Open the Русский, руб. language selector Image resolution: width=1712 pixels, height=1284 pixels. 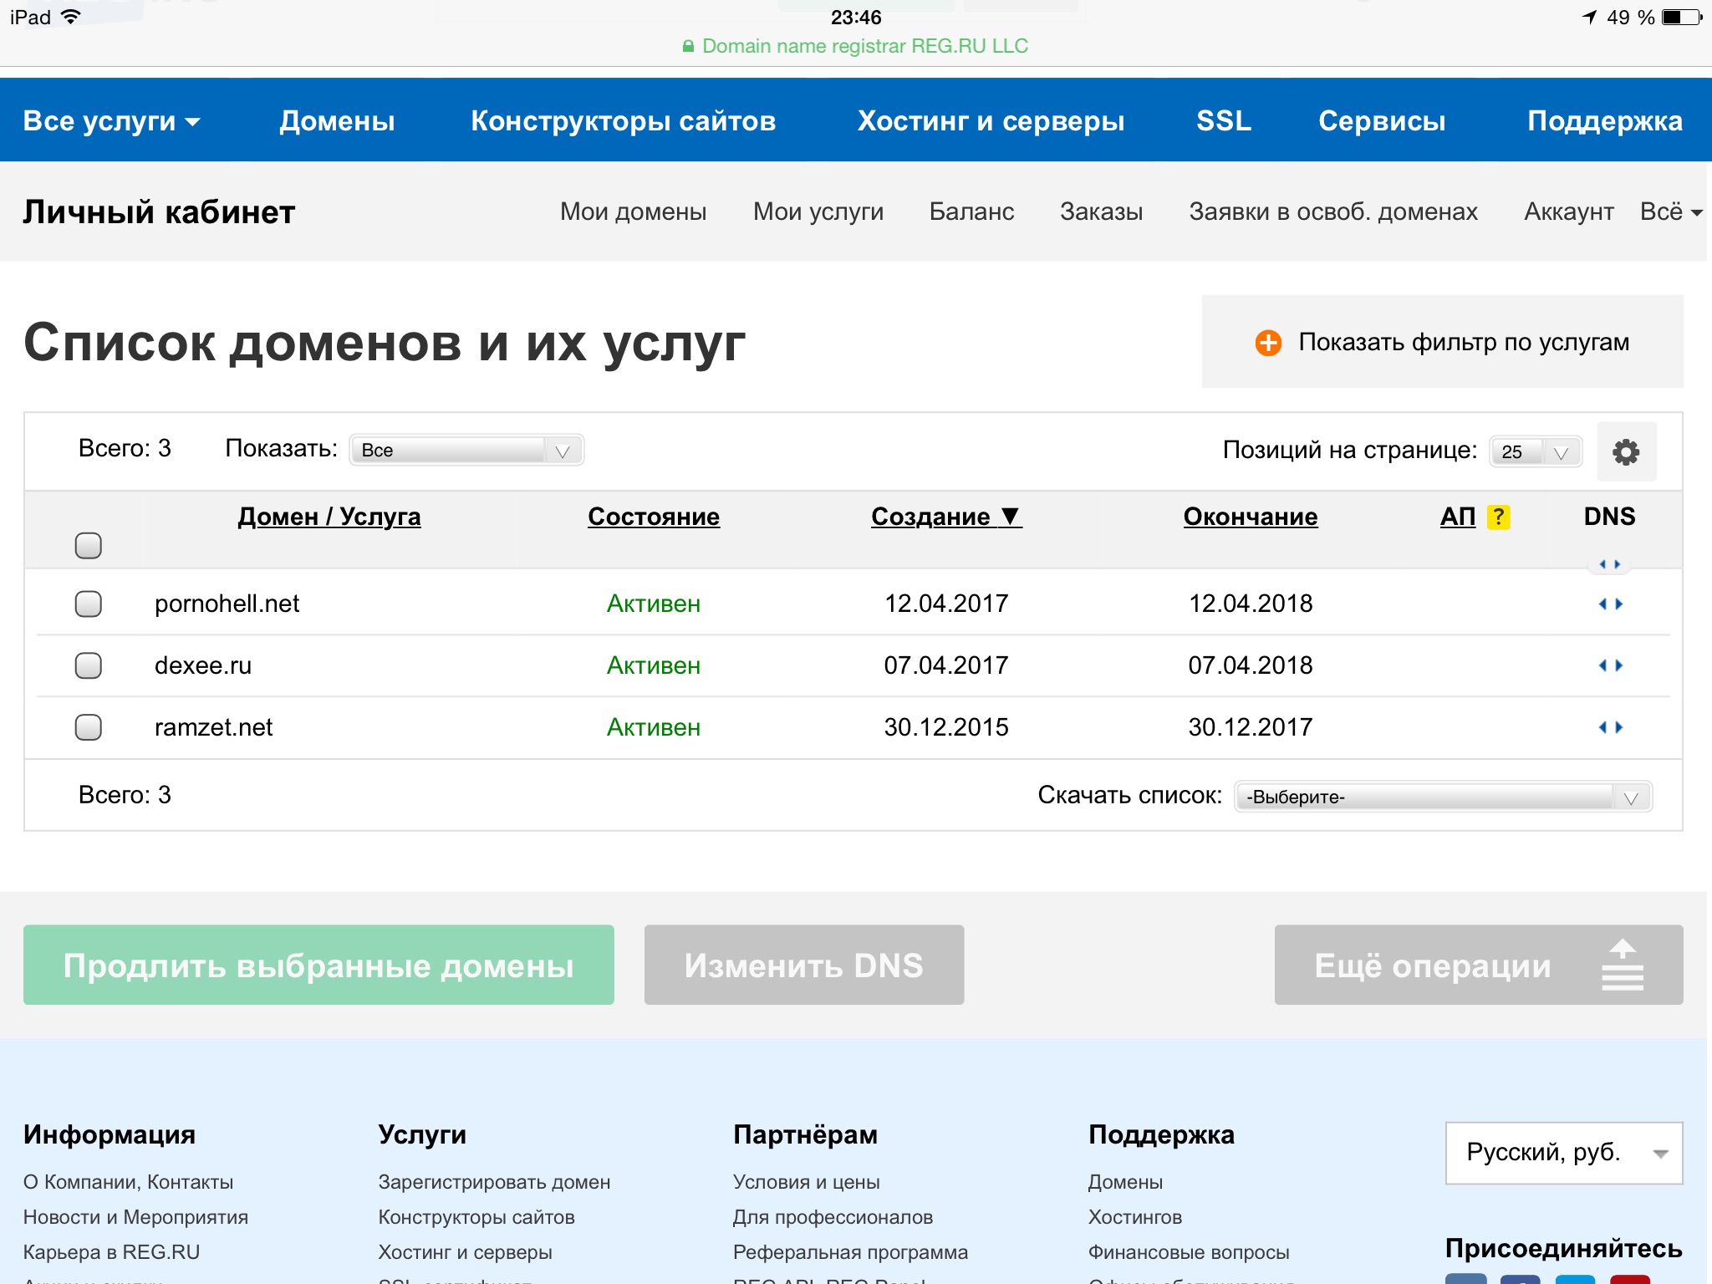tap(1563, 1153)
